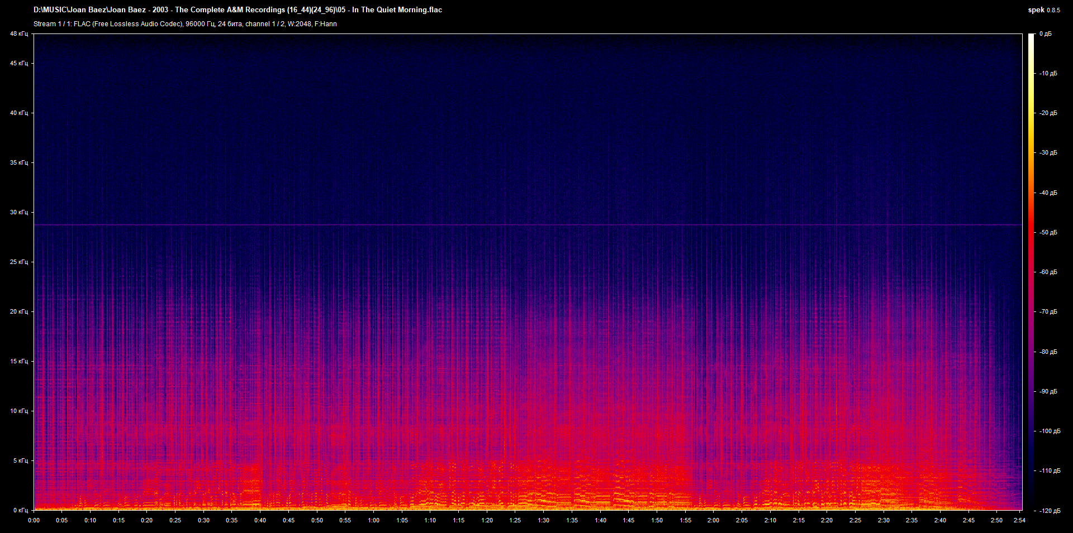Click the 30 кГц frequency axis label
1073x533 pixels.
[x=19, y=213]
